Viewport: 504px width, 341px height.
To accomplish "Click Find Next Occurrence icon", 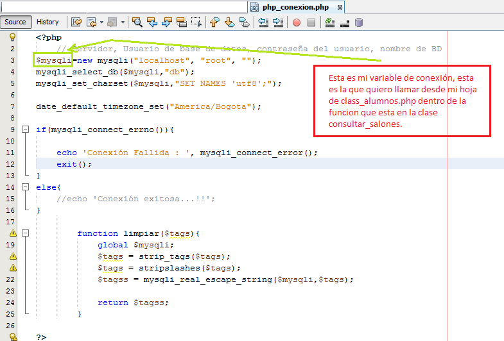I will [167, 22].
